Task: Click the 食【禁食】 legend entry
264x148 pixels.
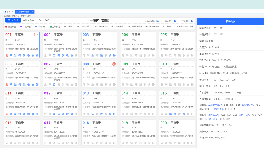Action: (167, 27)
